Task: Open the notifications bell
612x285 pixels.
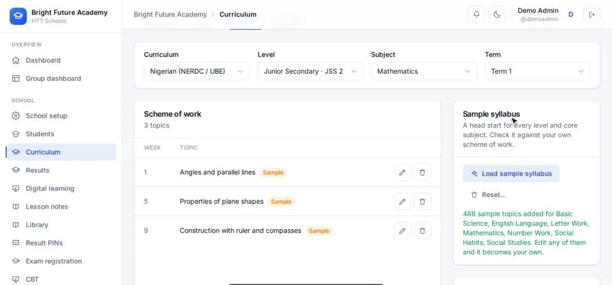Action: pos(476,15)
